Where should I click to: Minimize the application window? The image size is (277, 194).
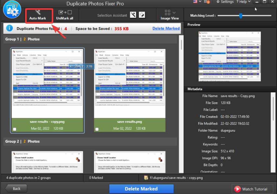coord(257,2)
